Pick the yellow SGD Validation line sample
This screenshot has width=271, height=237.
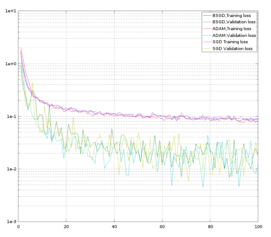tap(207, 49)
